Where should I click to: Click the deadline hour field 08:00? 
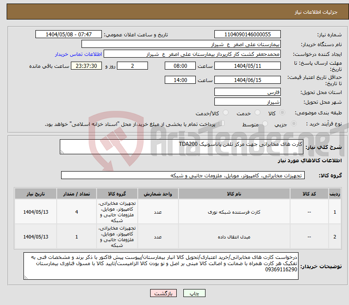click(x=180, y=66)
